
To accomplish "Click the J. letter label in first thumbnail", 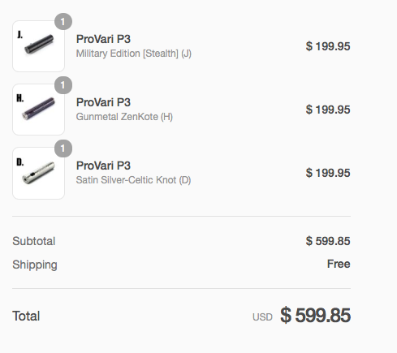I will pyautogui.click(x=19, y=35).
